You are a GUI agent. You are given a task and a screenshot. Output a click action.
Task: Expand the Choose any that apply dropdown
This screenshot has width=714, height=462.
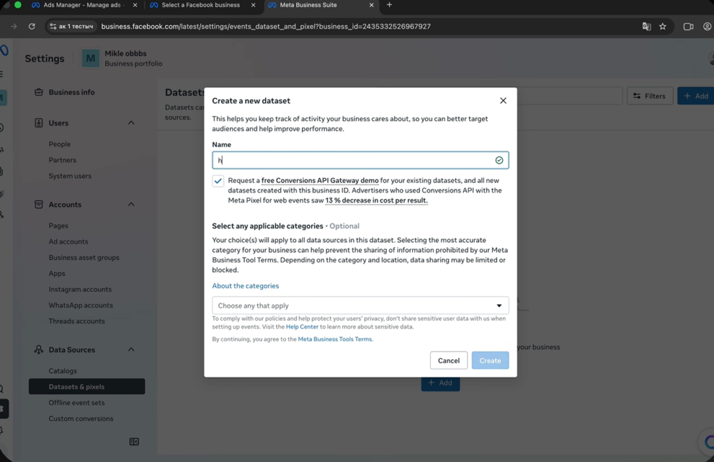pyautogui.click(x=360, y=305)
